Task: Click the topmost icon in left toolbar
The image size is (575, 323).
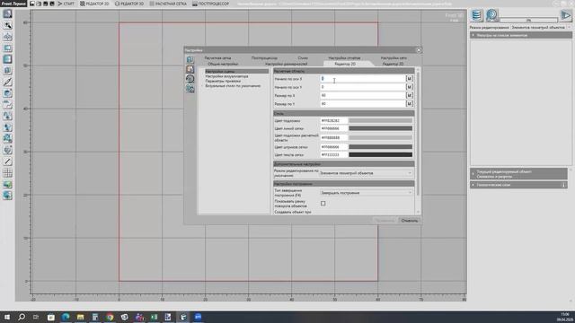Action: click(7, 14)
